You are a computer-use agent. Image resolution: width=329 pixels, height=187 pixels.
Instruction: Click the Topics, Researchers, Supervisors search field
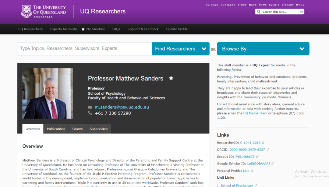[x=84, y=49]
